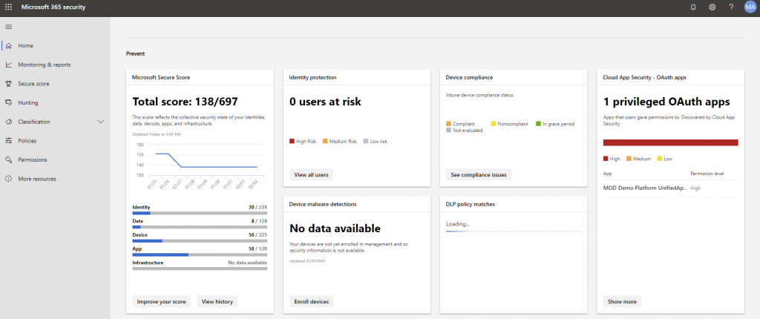Collapse navigation with the hamburger icon
The image size is (760, 319).
(x=8, y=27)
